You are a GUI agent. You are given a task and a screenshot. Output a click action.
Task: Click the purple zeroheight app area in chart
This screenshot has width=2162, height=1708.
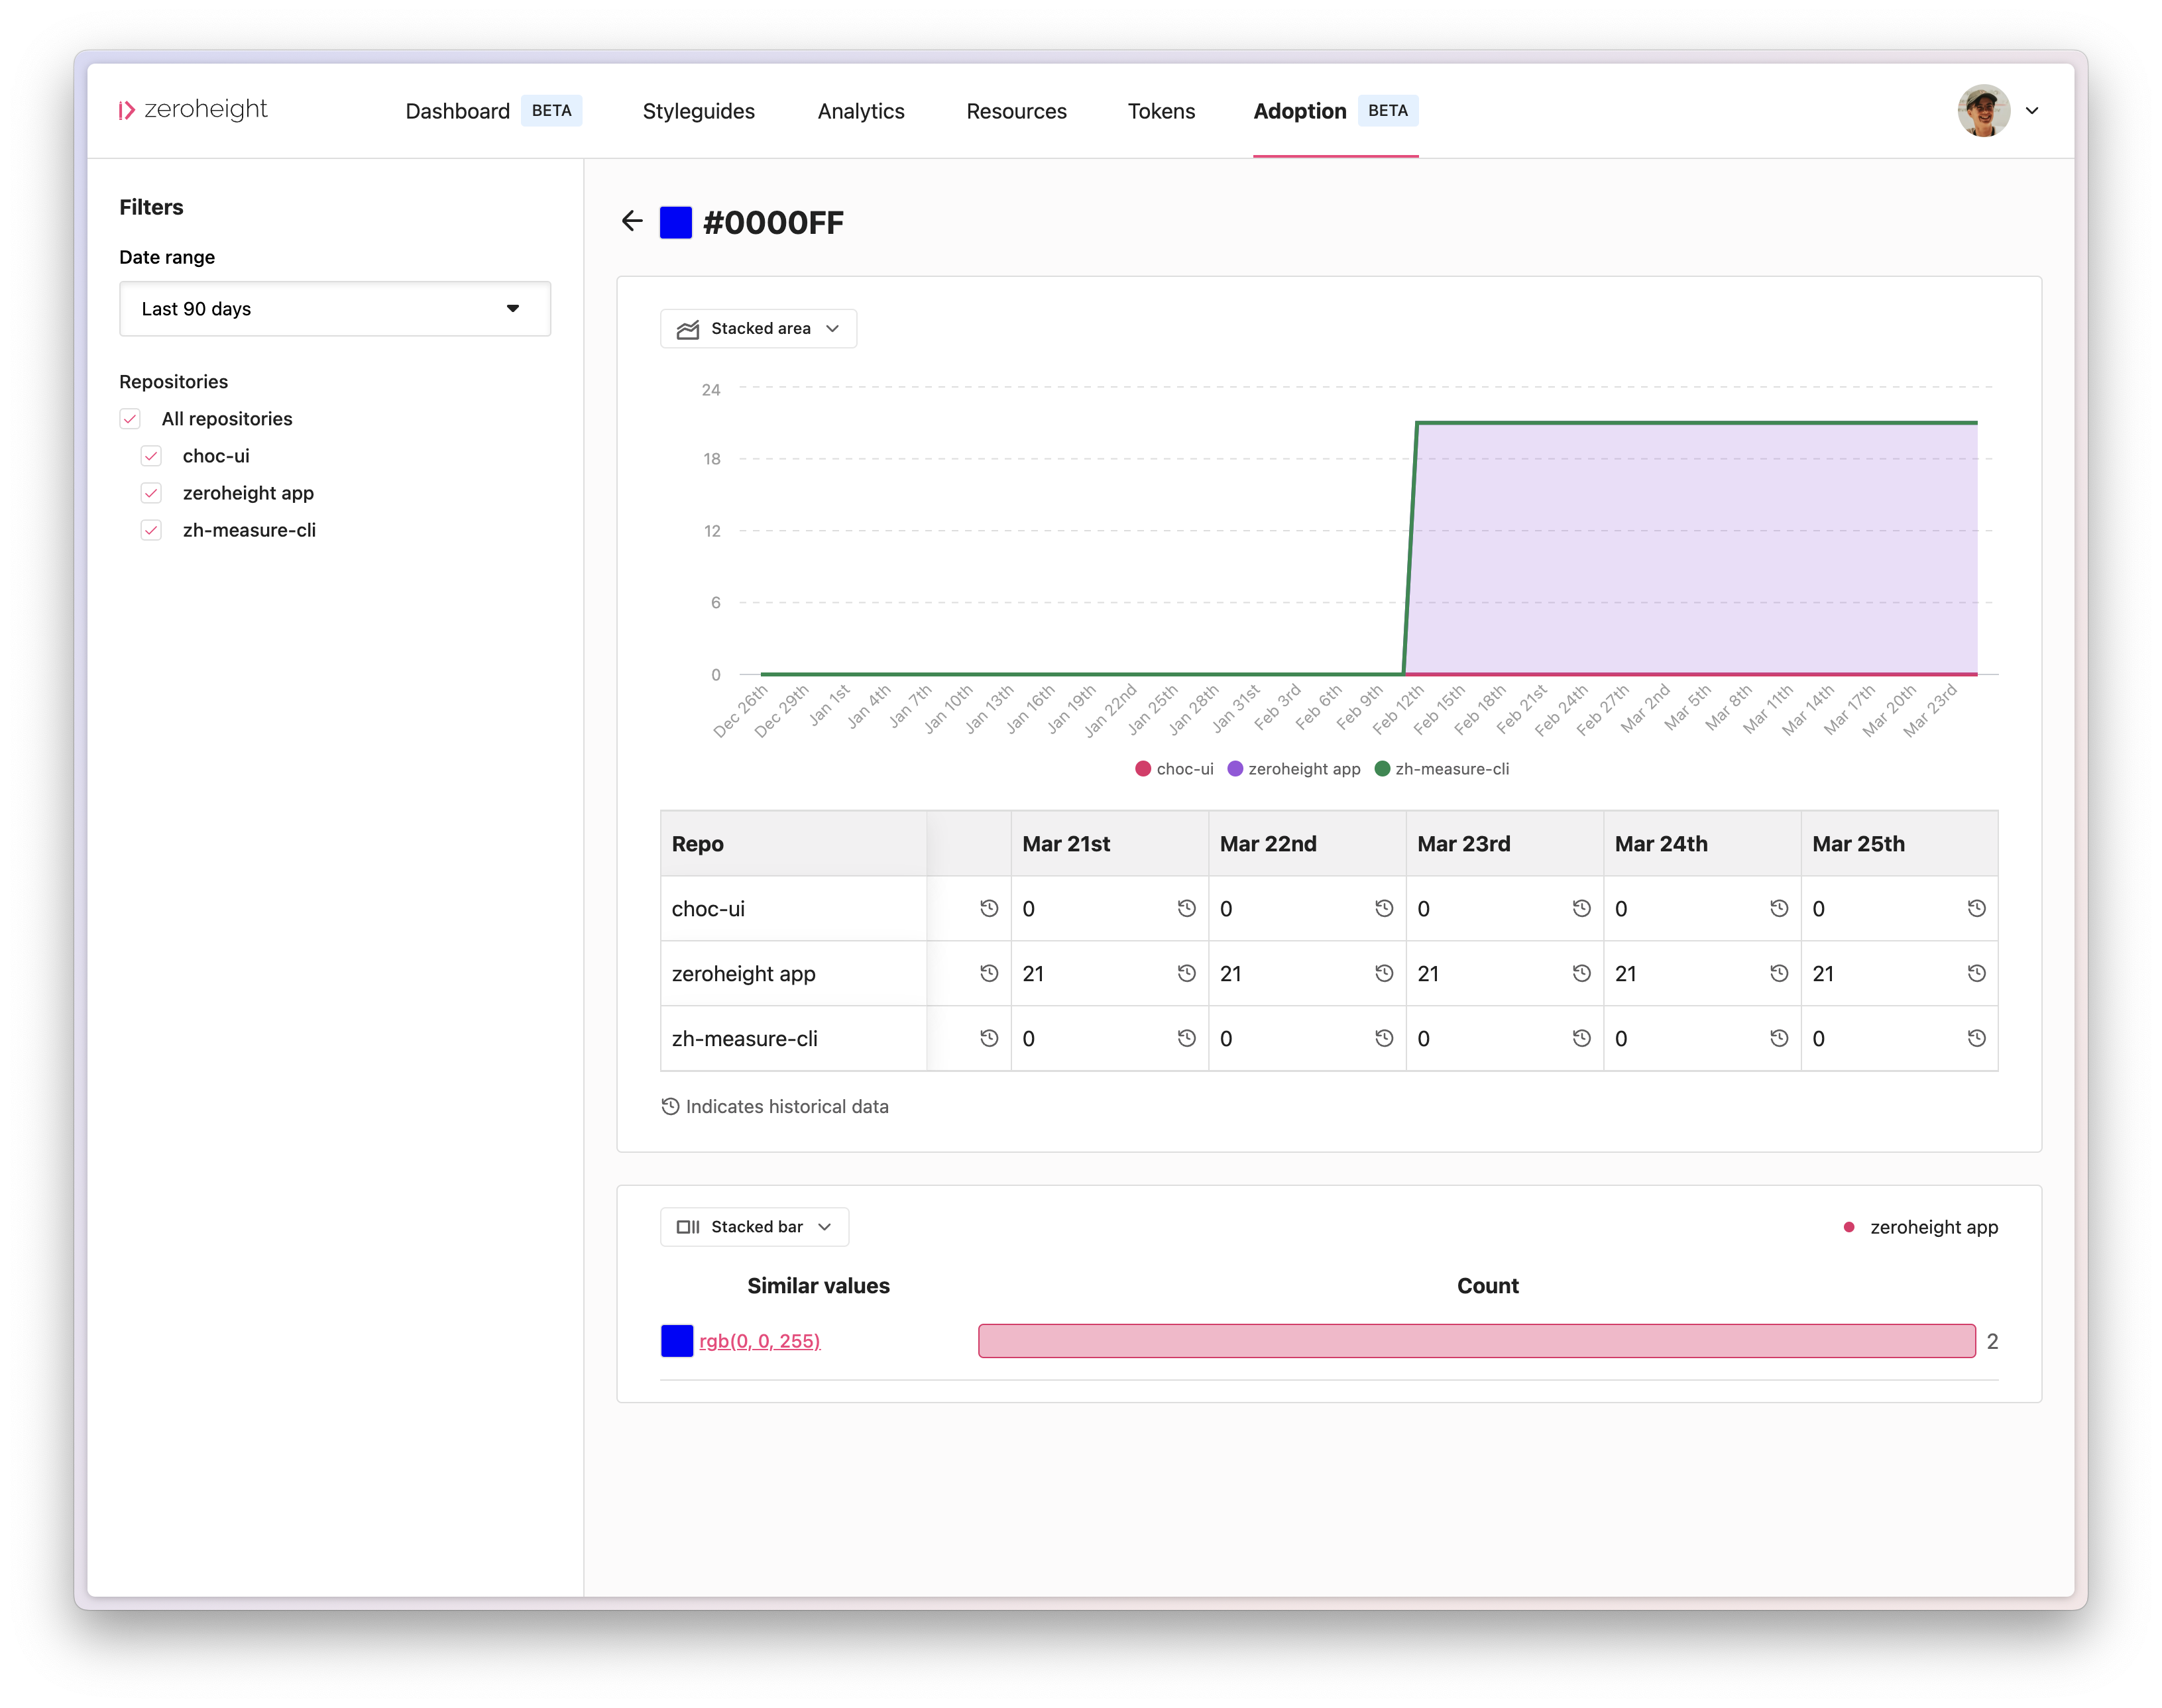(x=1691, y=548)
